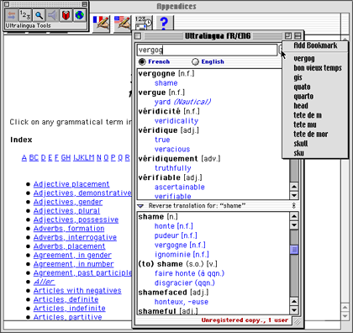Open the 'Adverbs, interrogative' link
This screenshot has height=333, width=353.
coord(75,237)
